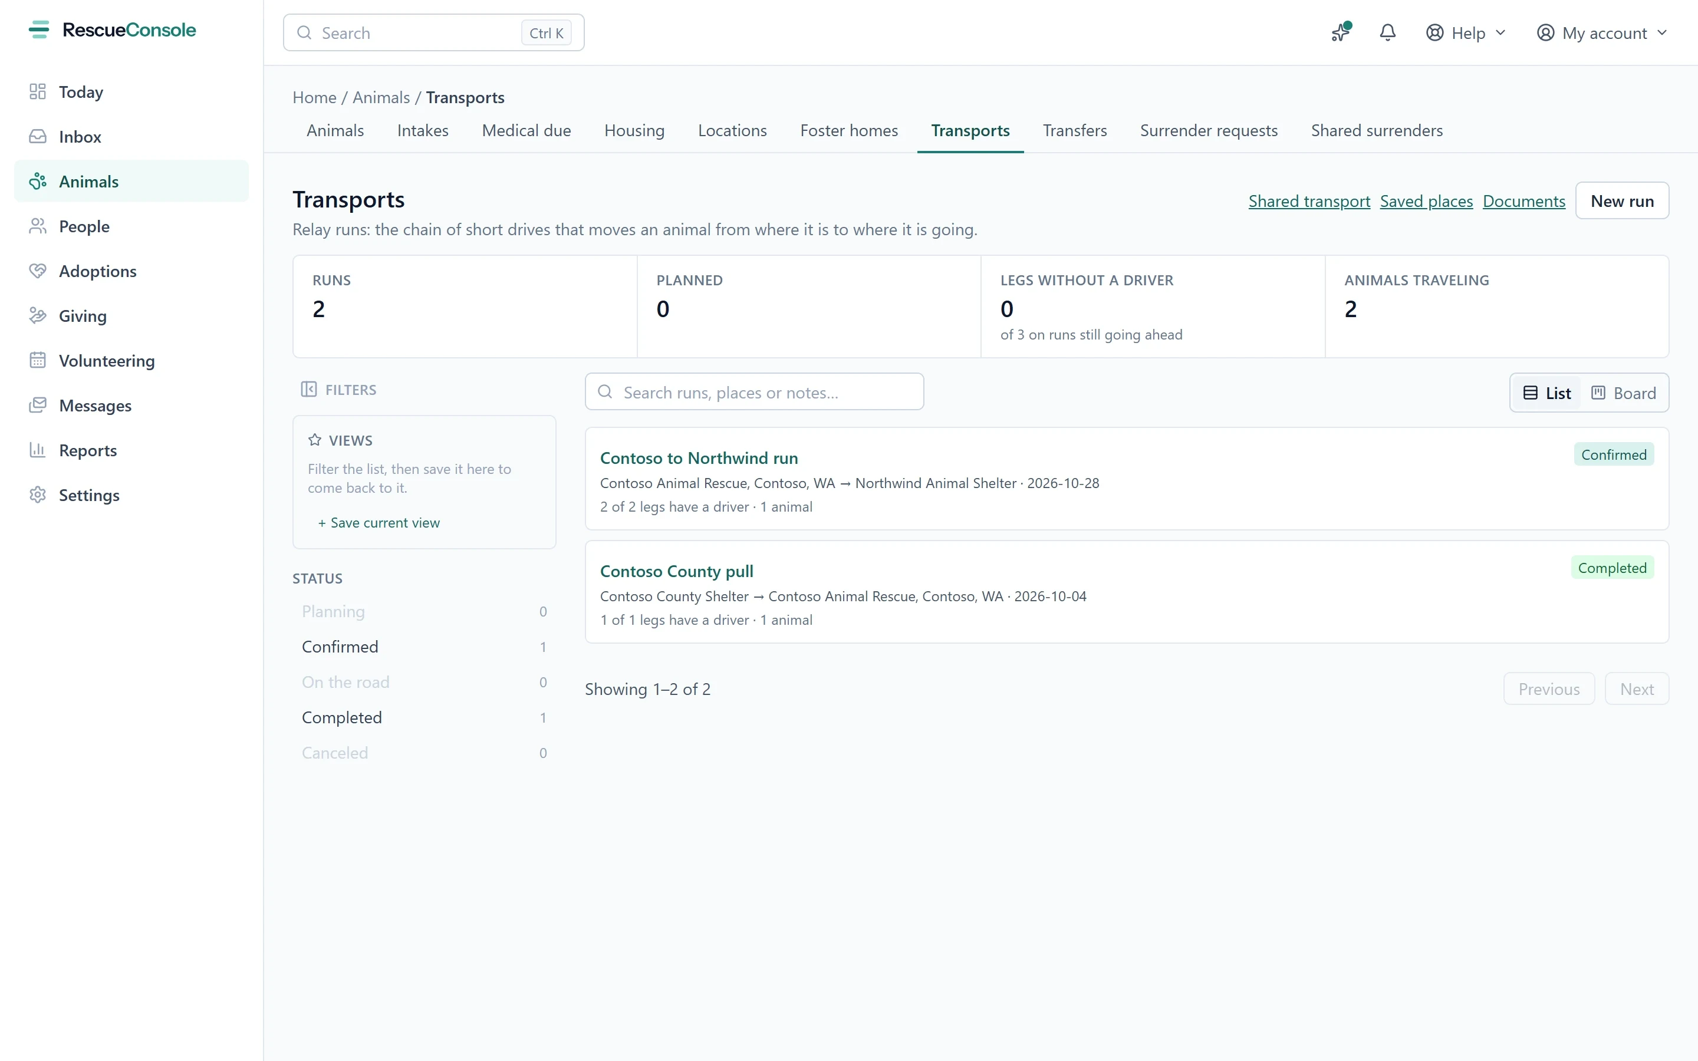
Task: Click the RescueConsole logo
Action: click(x=112, y=30)
